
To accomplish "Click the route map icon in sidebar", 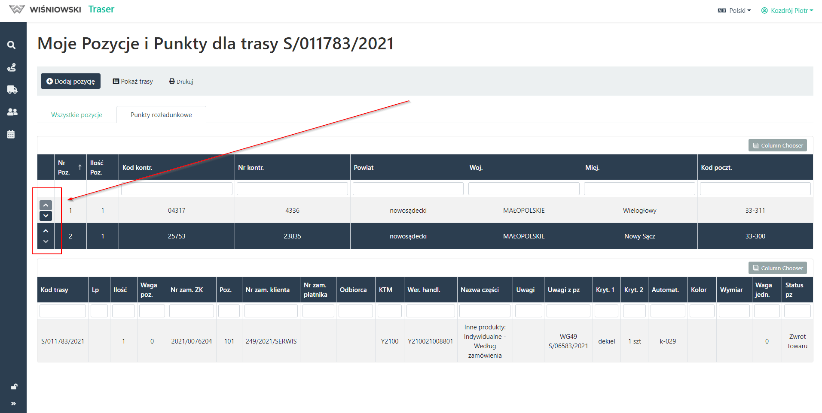I will [x=12, y=67].
